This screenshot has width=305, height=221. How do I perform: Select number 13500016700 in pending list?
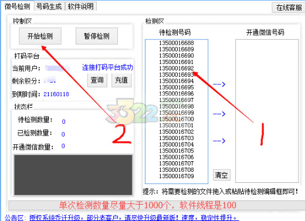pyautogui.click(x=177, y=119)
